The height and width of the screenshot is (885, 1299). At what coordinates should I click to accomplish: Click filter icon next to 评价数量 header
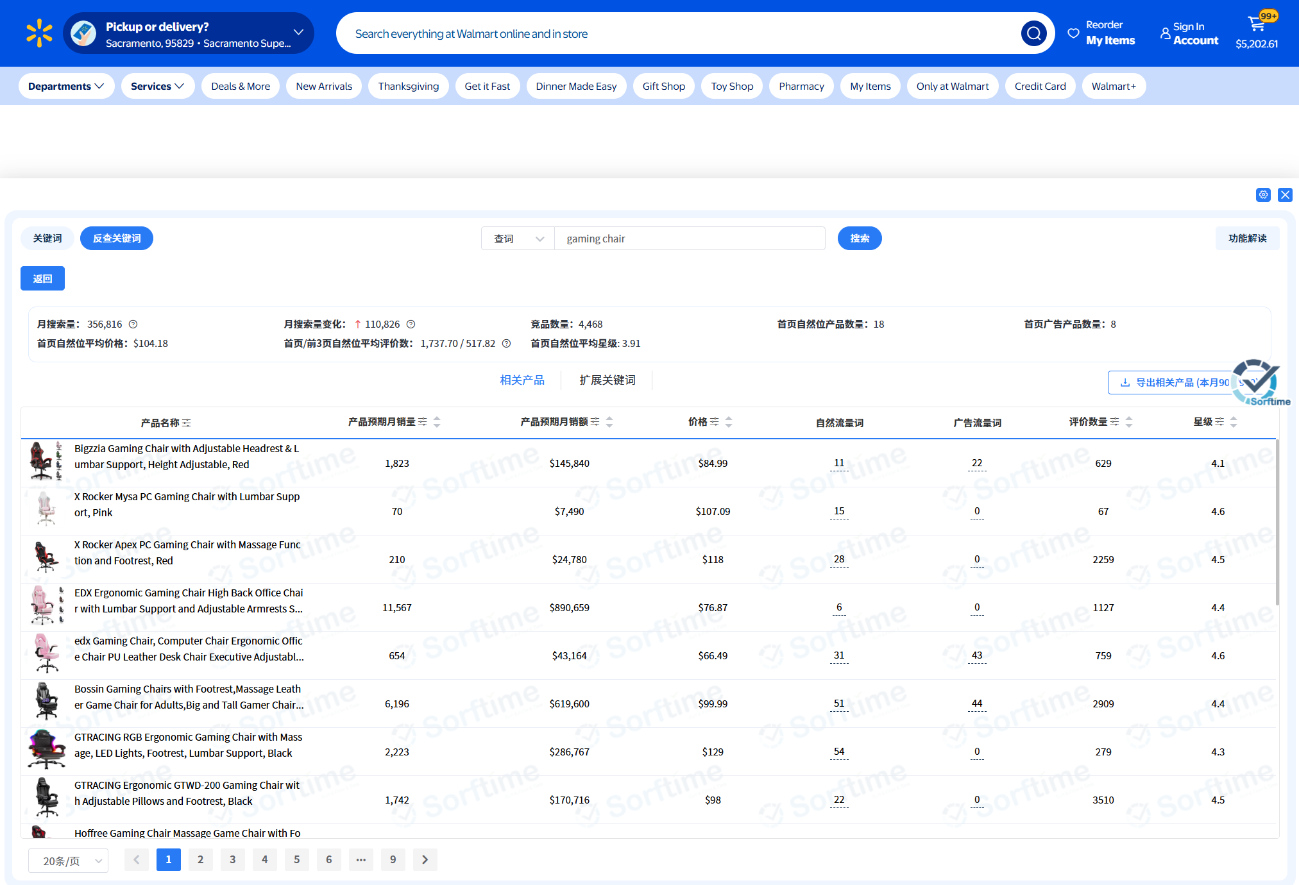coord(1114,421)
